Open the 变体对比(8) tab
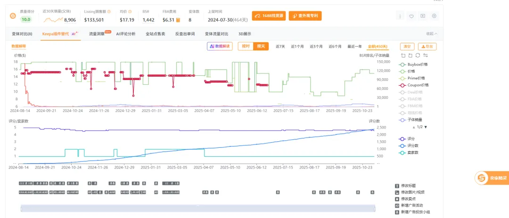 pos(22,34)
